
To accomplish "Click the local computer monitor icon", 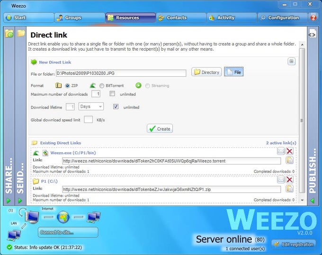I will 32,217.
